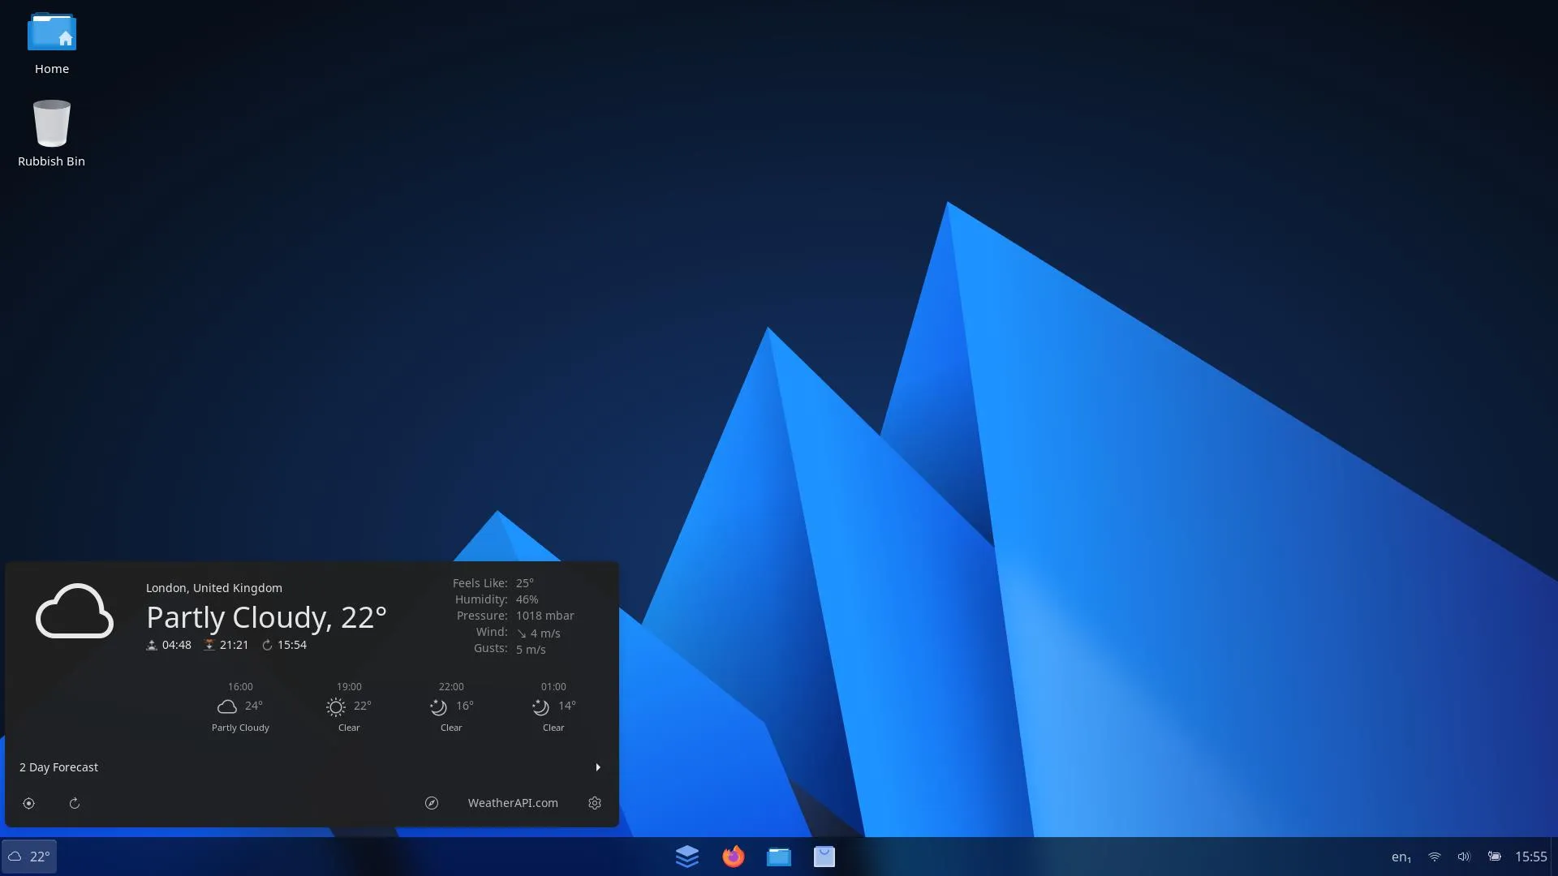
Task: Click the locate target icon in weather widget
Action: (28, 803)
